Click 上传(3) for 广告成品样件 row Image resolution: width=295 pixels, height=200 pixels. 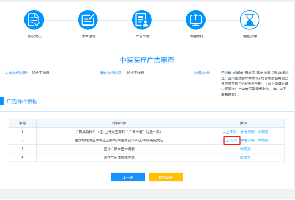pyautogui.click(x=230, y=132)
